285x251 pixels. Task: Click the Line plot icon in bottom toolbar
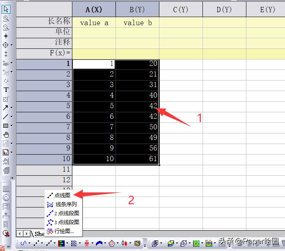24,243
